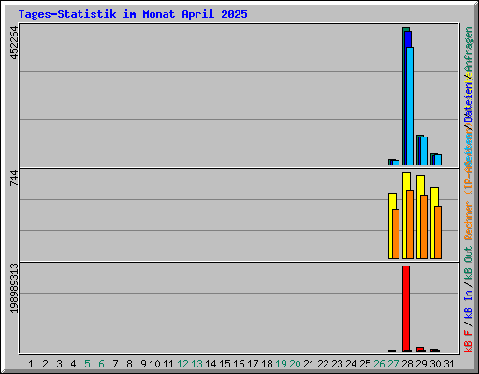
Task: Click the cyan bar for day 29
Action: click(x=424, y=151)
